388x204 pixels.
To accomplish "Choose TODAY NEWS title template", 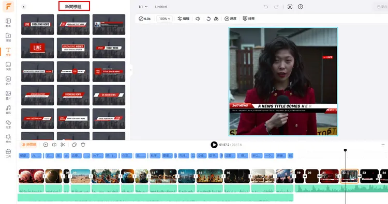I will [x=109, y=48].
